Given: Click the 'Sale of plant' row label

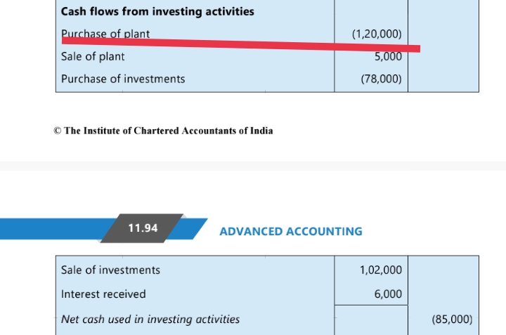Looking at the screenshot, I should [93, 56].
